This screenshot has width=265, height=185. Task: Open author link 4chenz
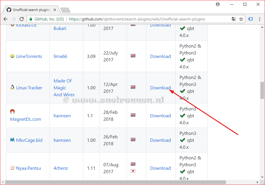coord(61,168)
